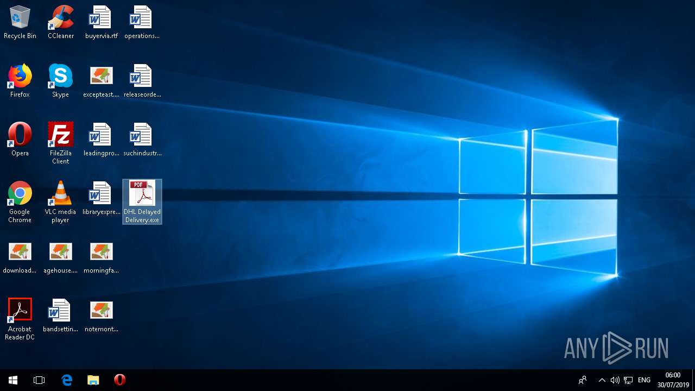Click the Show desktop strip
This screenshot has height=391, width=695.
[x=693, y=380]
